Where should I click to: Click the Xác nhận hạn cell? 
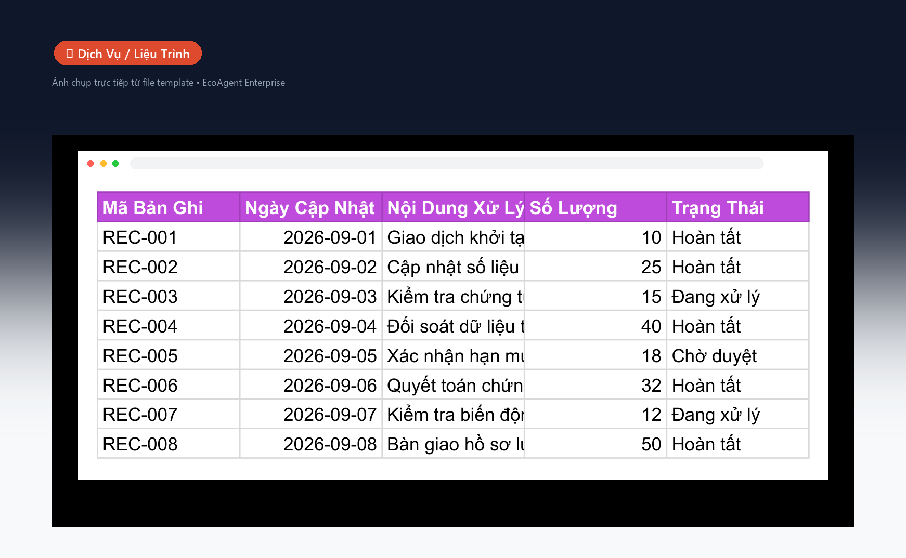click(x=453, y=355)
